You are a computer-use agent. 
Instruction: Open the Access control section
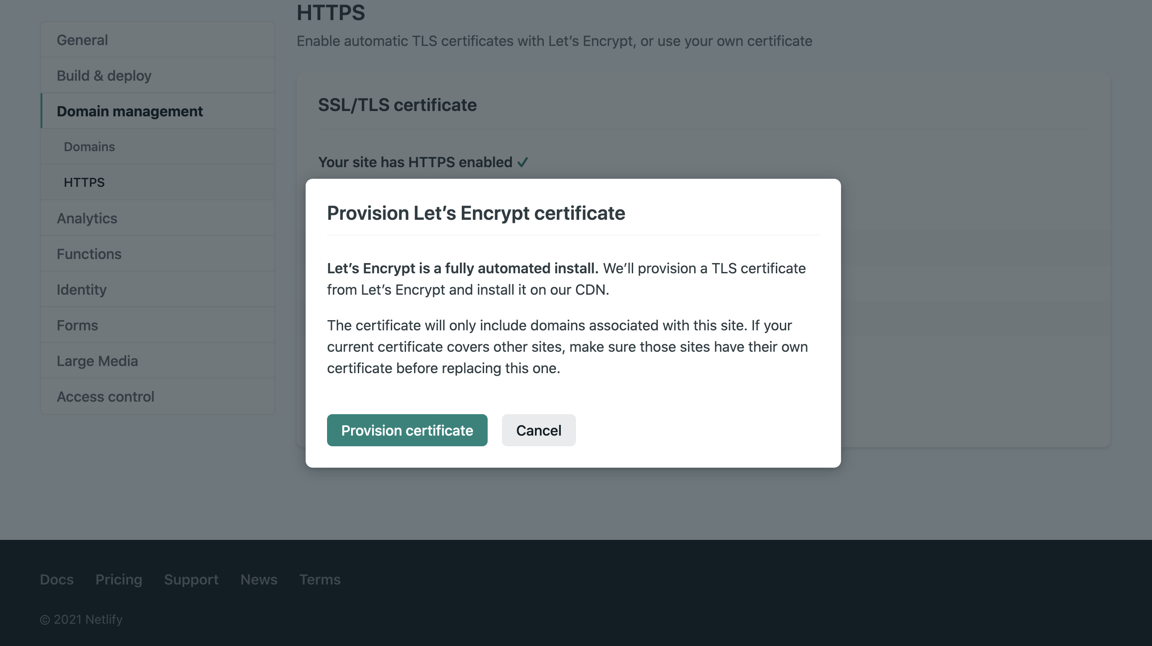pos(106,396)
